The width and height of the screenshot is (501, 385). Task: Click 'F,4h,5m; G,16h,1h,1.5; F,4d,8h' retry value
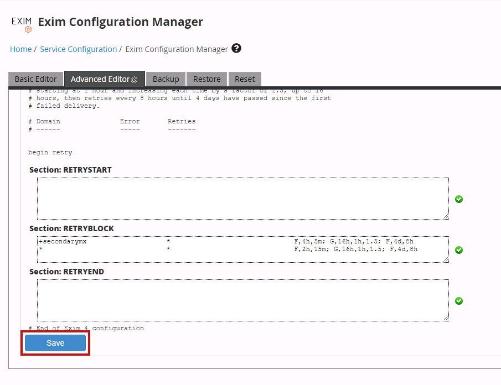(354, 241)
